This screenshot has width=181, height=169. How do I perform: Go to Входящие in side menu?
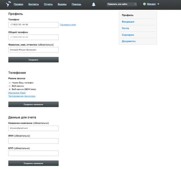pyautogui.click(x=128, y=22)
